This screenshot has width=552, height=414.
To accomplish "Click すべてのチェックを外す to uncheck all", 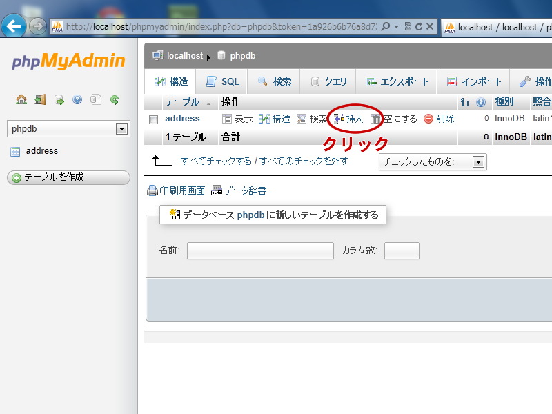I will tap(304, 161).
